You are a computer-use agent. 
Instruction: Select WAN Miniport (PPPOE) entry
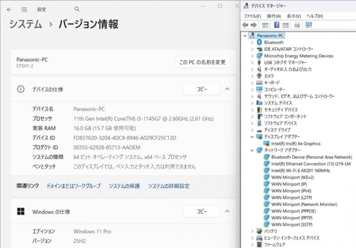pos(293,211)
